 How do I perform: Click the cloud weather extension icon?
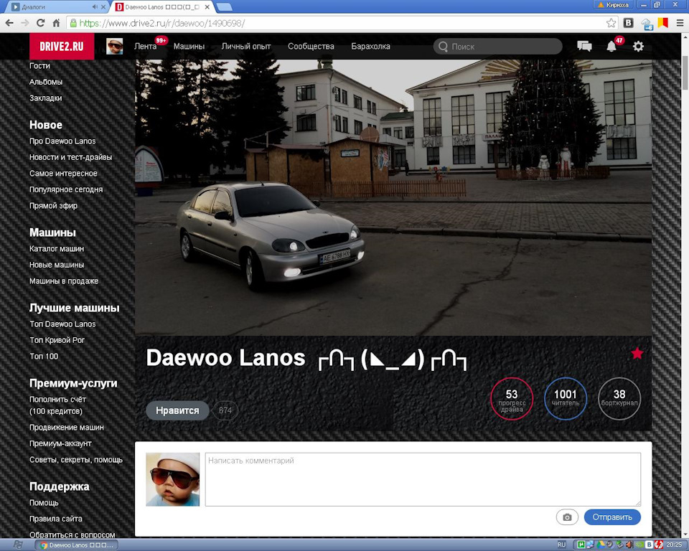[647, 24]
